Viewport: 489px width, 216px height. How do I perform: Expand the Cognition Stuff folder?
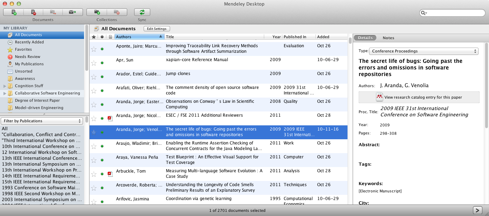pyautogui.click(x=5, y=86)
